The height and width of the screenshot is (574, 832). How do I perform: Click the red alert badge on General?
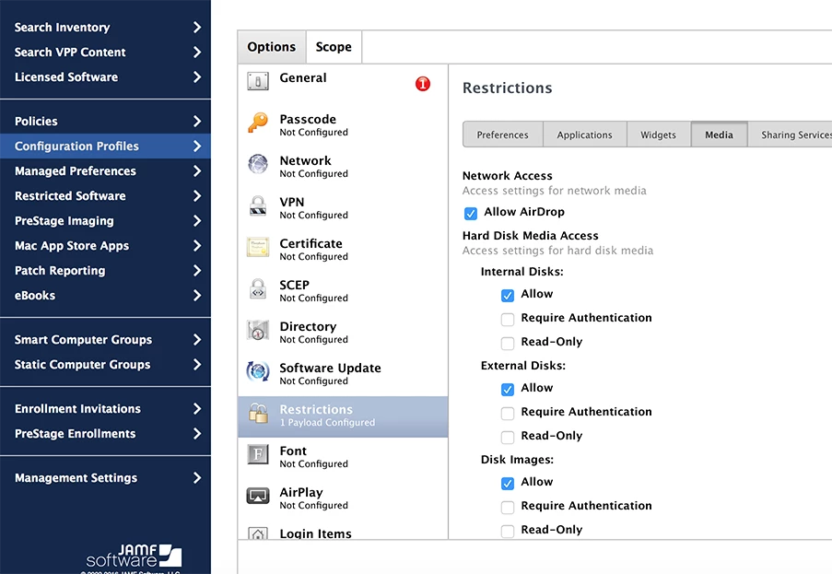pyautogui.click(x=423, y=84)
